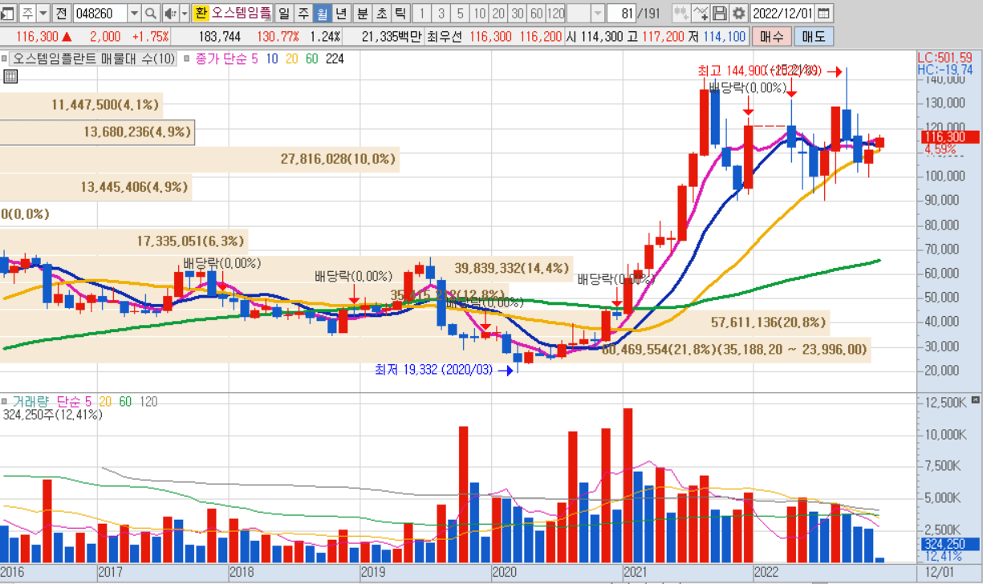Click the 60,469,554(21.8%) volume profile bar
Image resolution: width=983 pixels, height=584 pixels.
point(435,350)
